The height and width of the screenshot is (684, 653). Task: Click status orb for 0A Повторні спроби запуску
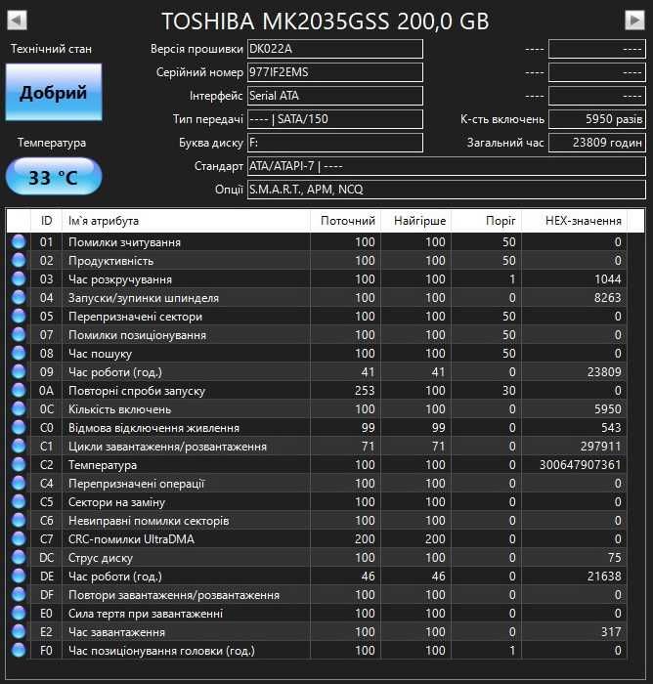19,391
